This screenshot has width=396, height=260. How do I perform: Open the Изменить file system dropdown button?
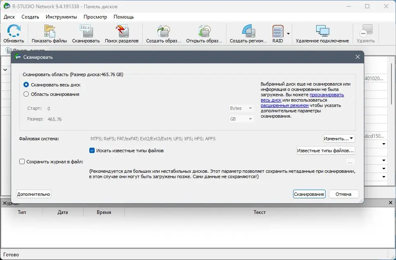click(339, 139)
